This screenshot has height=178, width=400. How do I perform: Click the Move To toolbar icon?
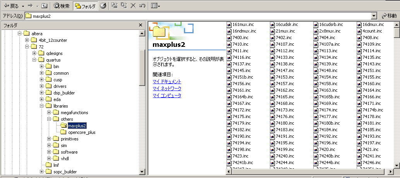click(x=115, y=5)
